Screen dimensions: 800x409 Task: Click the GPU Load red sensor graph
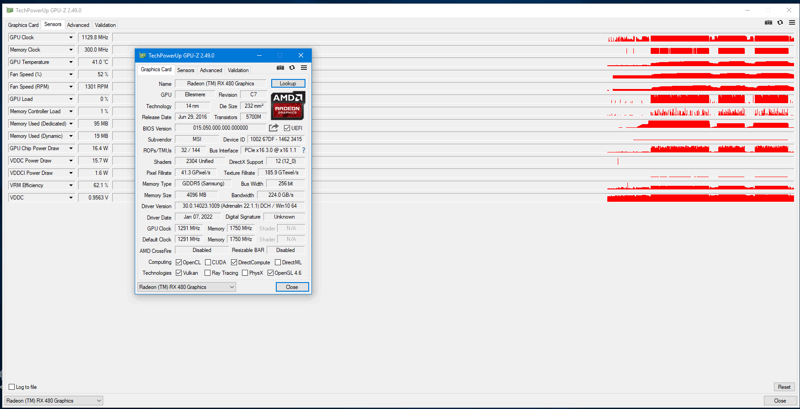point(453,99)
